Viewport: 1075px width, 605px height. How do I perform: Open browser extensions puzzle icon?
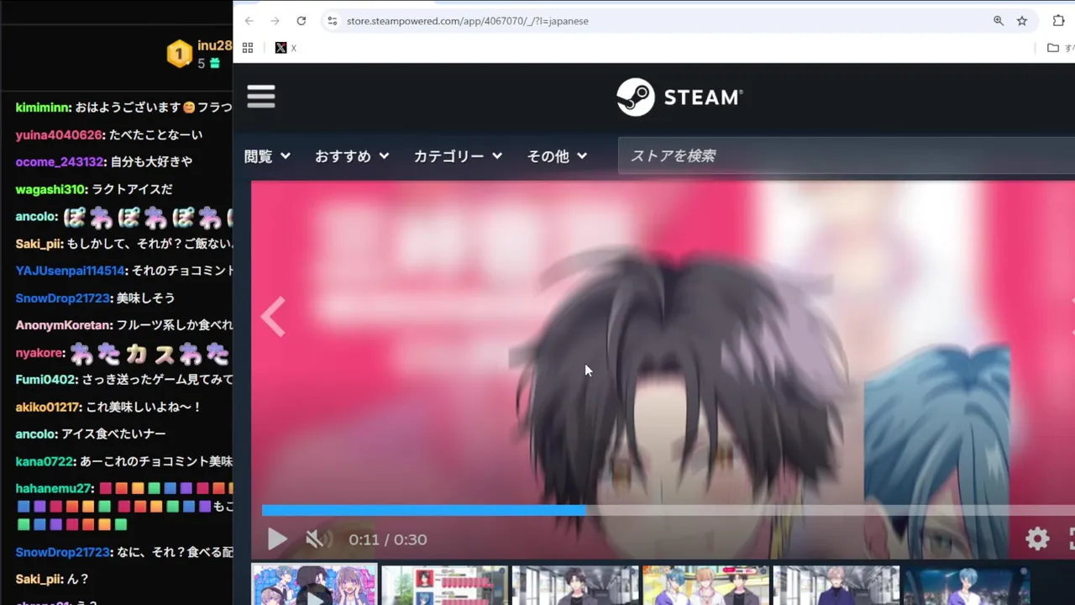1058,21
